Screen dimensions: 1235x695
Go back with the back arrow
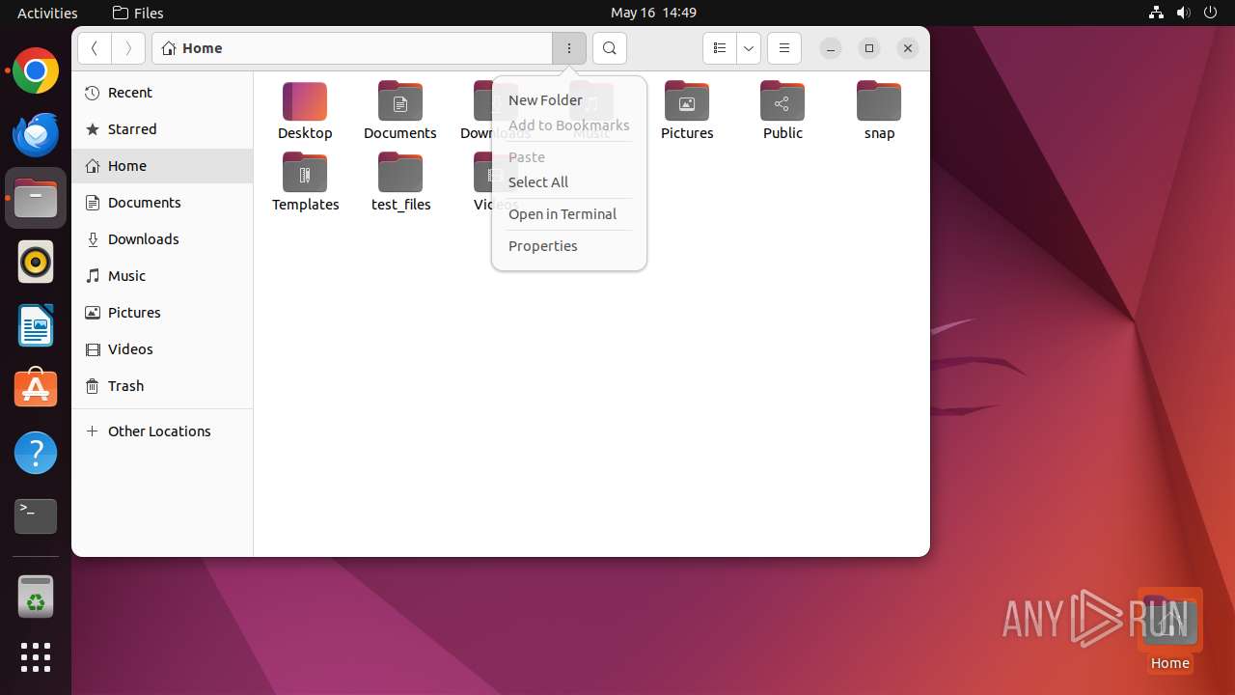click(95, 48)
